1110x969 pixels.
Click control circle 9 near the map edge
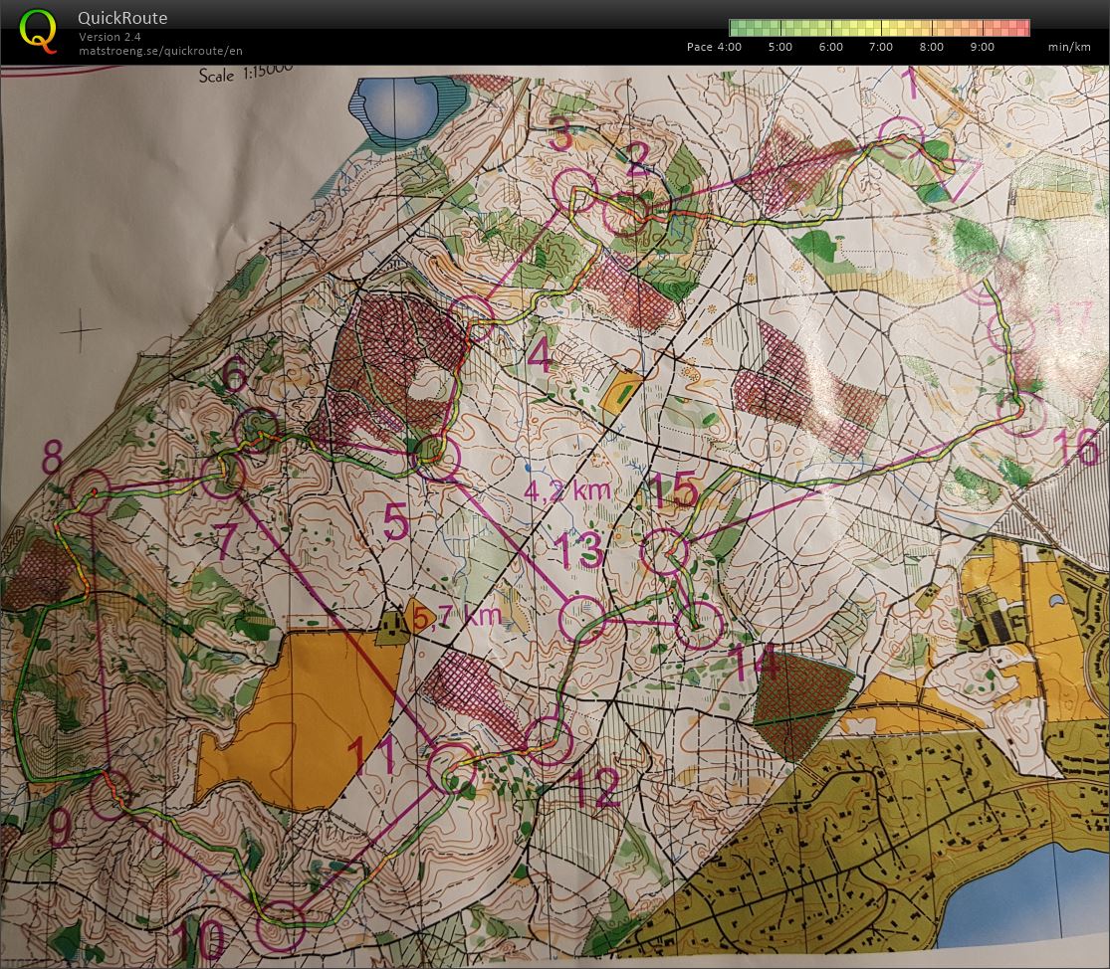pyautogui.click(x=111, y=795)
